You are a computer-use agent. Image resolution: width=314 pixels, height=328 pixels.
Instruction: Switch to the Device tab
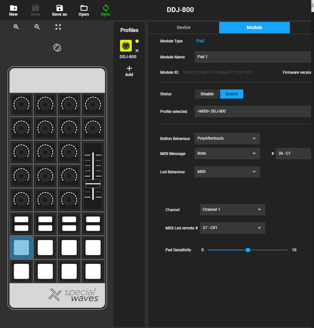[x=183, y=28]
